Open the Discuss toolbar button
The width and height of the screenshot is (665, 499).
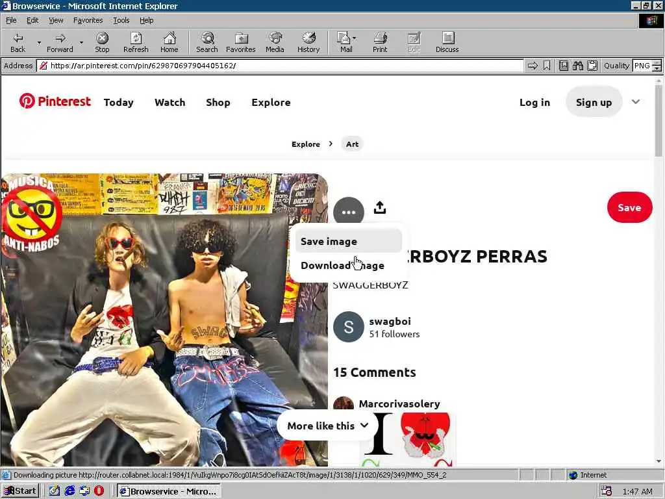447,42
